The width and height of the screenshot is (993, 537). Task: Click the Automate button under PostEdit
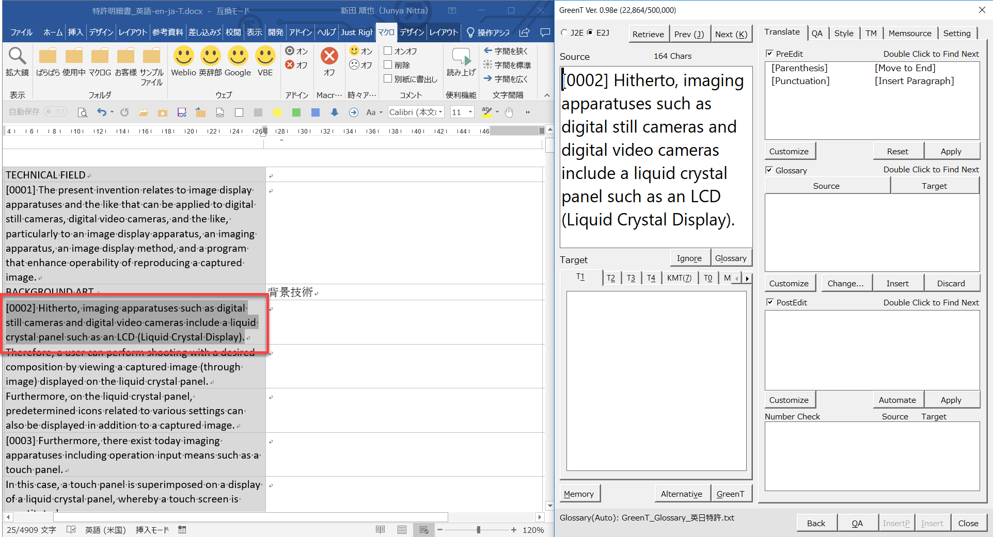[x=897, y=400]
